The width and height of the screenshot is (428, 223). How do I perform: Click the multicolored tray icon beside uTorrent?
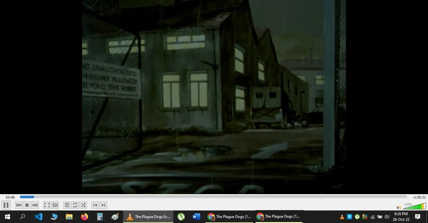tap(365, 217)
